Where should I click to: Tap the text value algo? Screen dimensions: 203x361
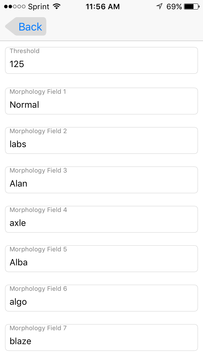tap(18, 302)
